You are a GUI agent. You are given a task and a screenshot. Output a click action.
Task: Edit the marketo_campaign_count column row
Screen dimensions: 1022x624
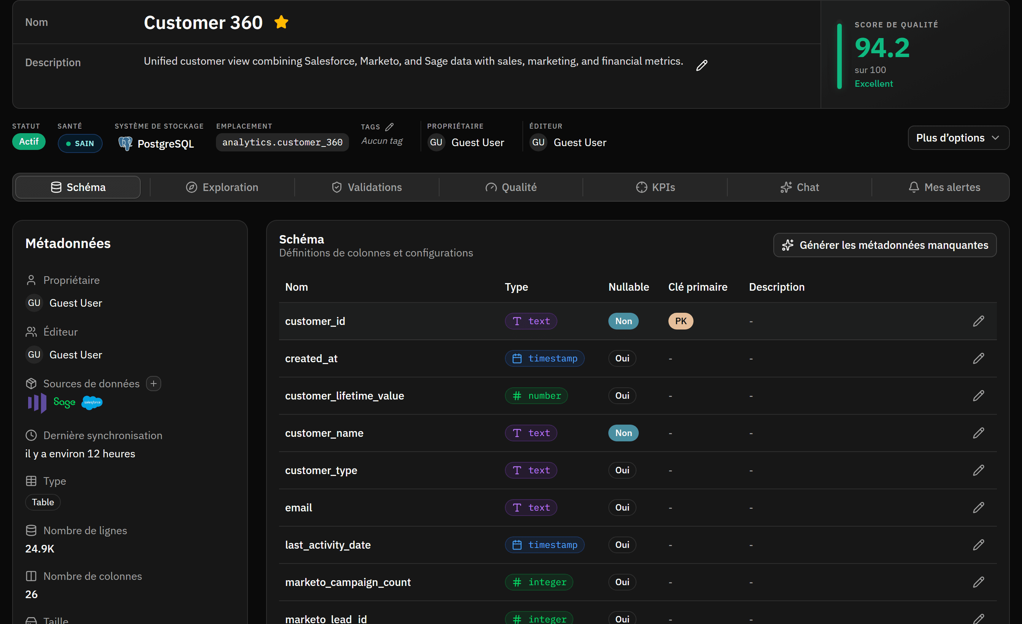point(978,582)
